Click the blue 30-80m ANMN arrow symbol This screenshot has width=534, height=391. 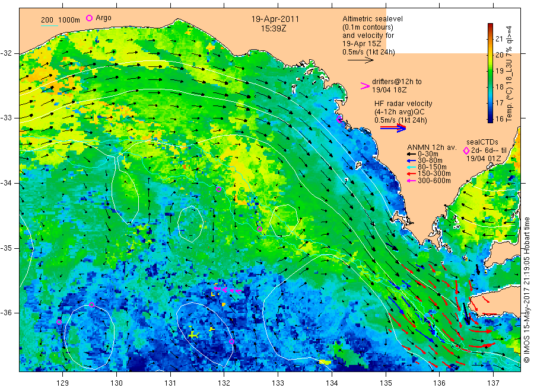pos(411,161)
